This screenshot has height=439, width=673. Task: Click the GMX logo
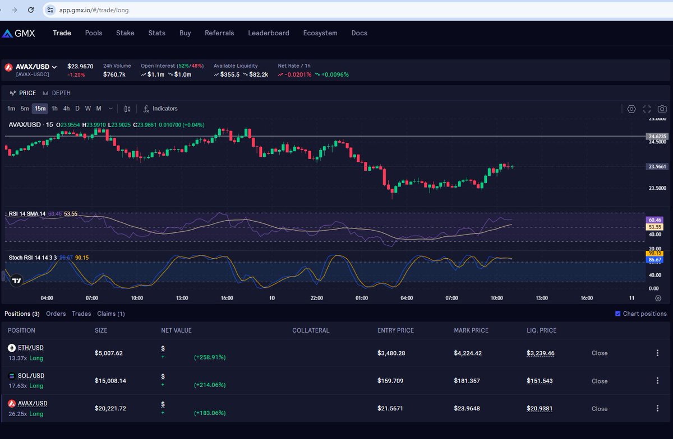point(19,33)
